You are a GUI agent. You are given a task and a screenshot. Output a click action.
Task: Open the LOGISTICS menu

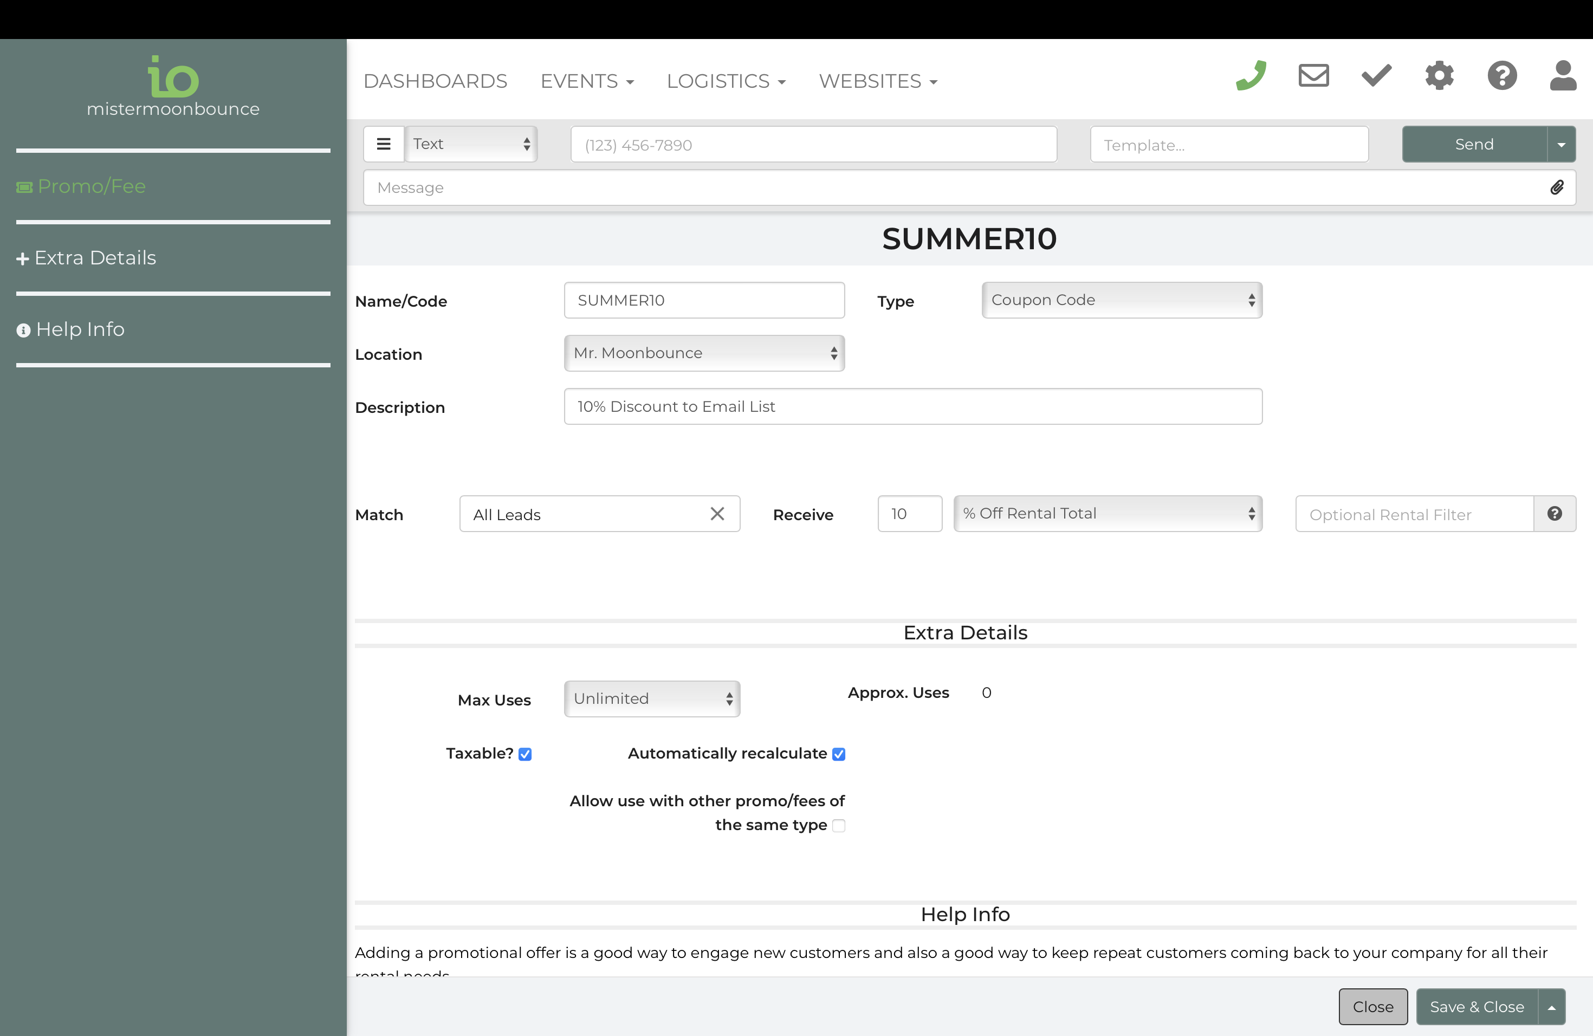[726, 81]
